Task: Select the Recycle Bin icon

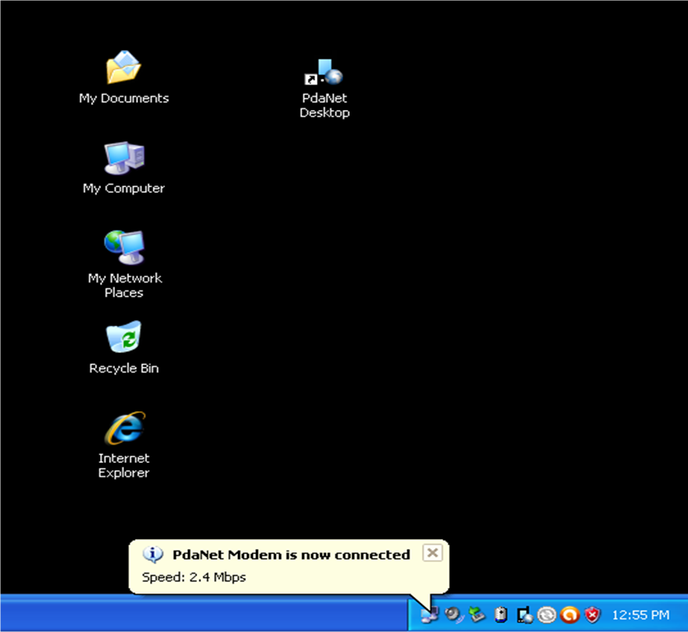Action: point(124,337)
